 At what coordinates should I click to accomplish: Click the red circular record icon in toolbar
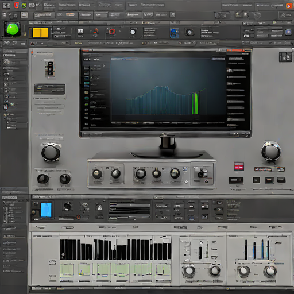112,32
